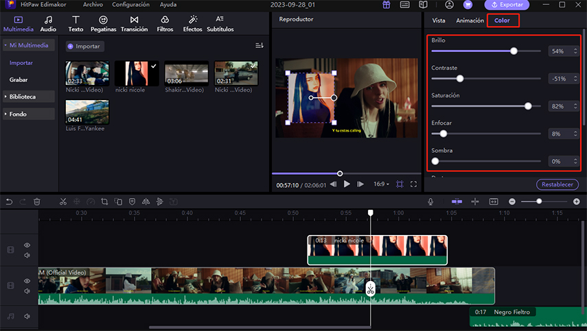This screenshot has width=587, height=331.
Task: Open the Archivo menu
Action: (93, 5)
